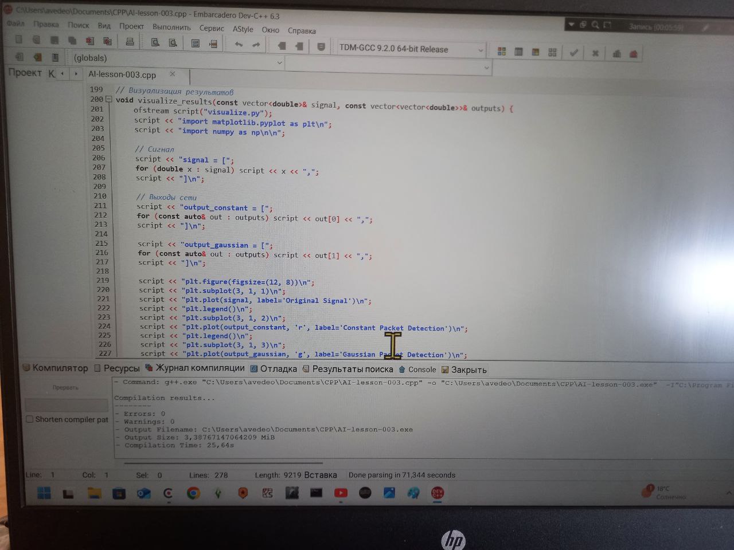Collapse the visualize_results function fold marker
Viewport: 734px width, 550px height.
(109, 100)
